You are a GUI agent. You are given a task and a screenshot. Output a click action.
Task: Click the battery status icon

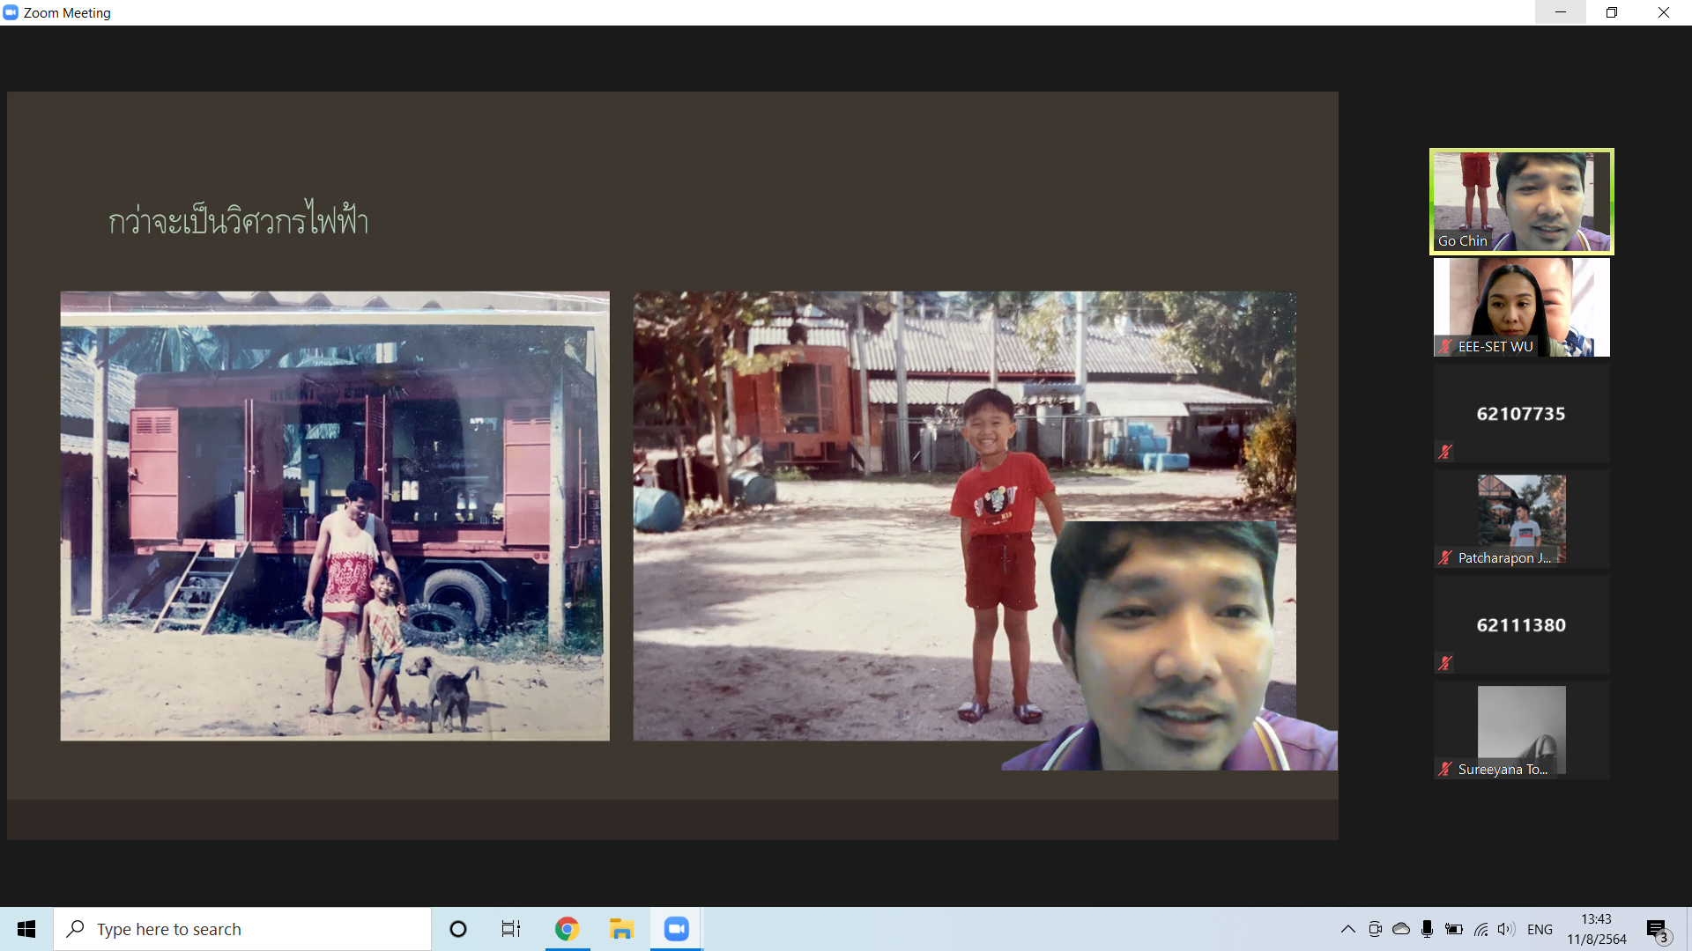point(1454,929)
